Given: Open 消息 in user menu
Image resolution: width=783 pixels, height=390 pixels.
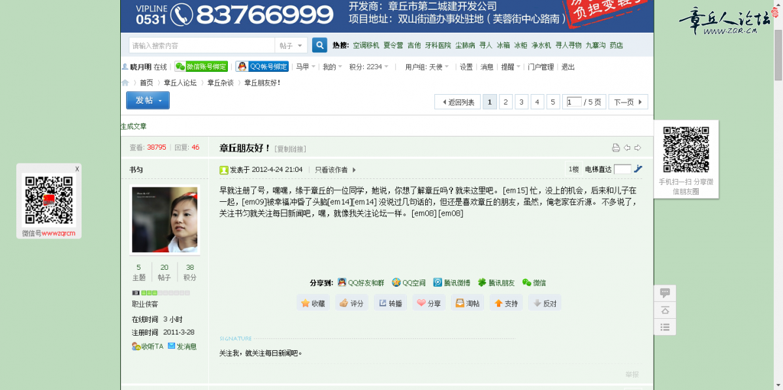Looking at the screenshot, I should tap(487, 67).
